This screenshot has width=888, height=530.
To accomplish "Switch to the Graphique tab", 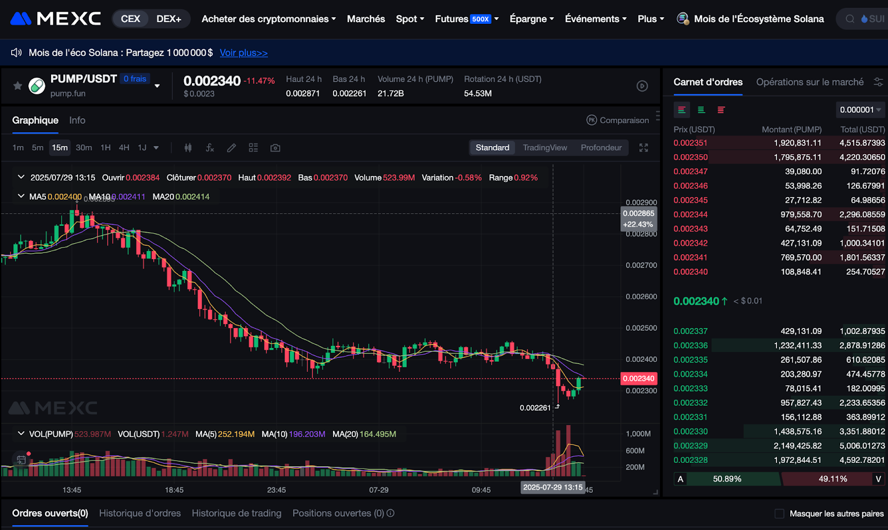I will click(35, 120).
